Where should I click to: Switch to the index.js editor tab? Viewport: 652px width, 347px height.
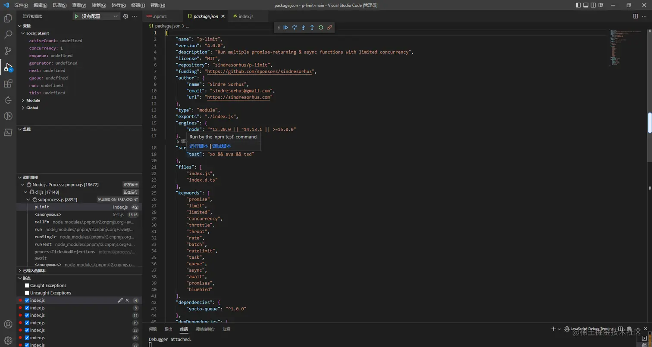tap(245, 16)
